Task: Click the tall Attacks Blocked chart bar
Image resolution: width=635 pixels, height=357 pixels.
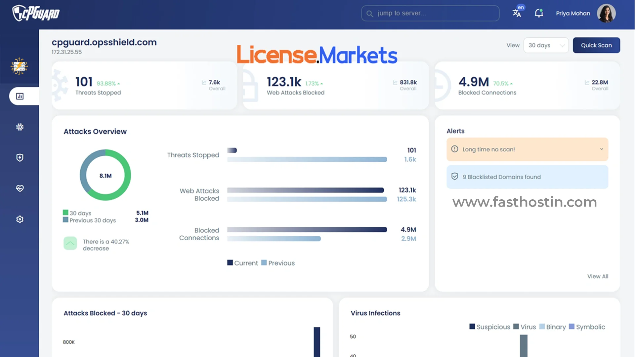Action: pos(317,342)
